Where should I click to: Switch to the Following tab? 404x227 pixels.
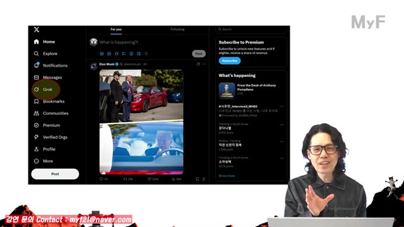pyautogui.click(x=177, y=30)
